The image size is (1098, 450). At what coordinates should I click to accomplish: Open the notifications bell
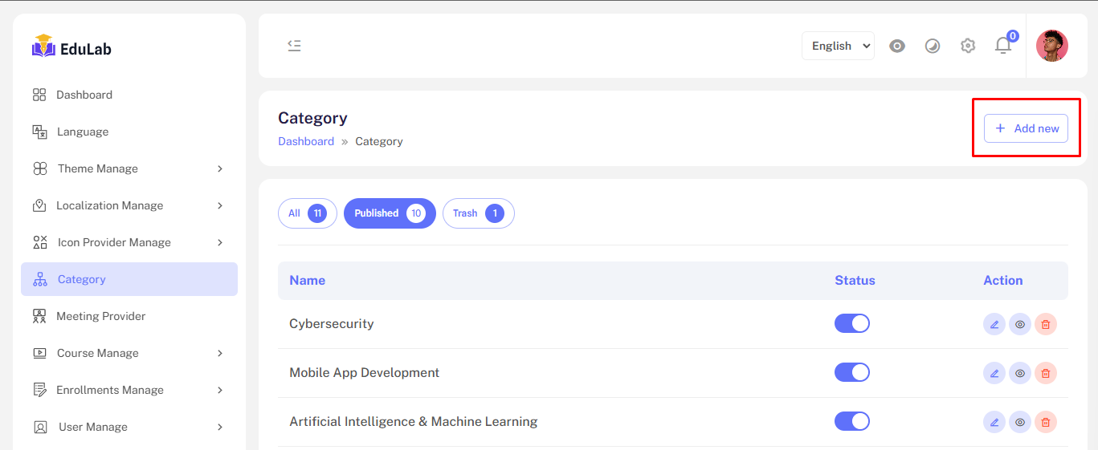[x=1003, y=46]
